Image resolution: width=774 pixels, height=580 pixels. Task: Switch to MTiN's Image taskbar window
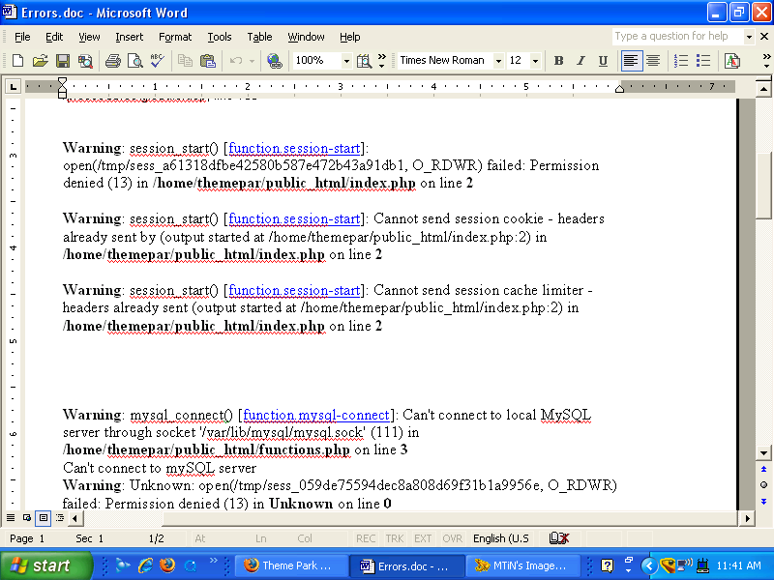pyautogui.click(x=521, y=565)
